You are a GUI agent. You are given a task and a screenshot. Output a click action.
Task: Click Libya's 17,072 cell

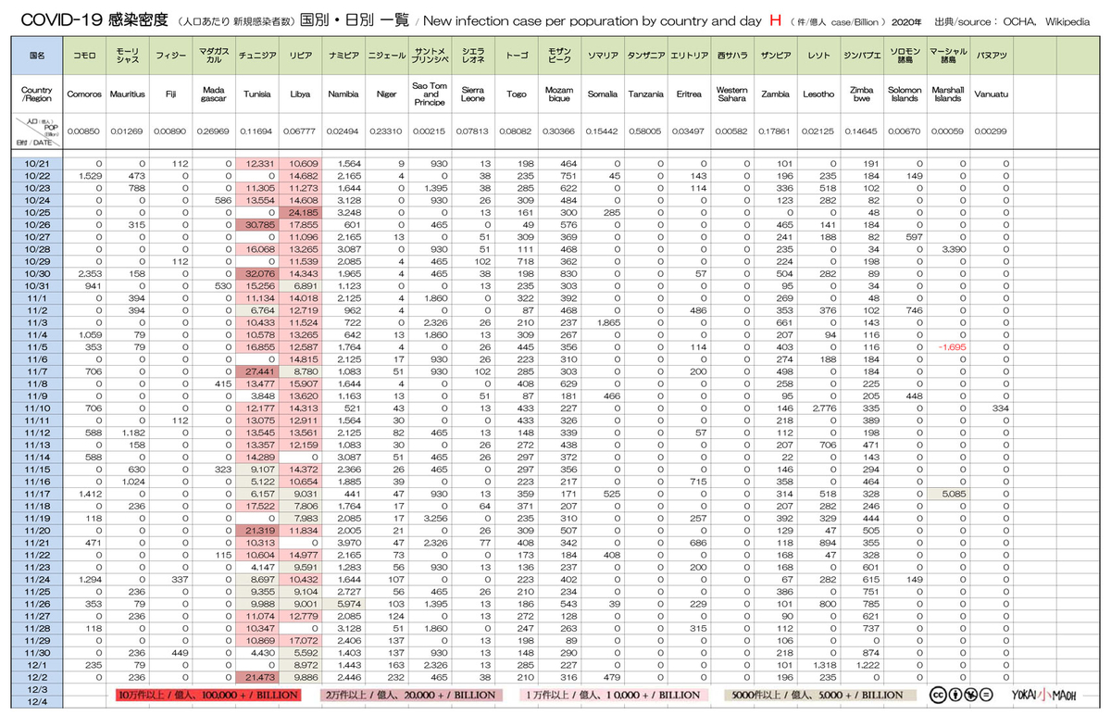(300, 642)
